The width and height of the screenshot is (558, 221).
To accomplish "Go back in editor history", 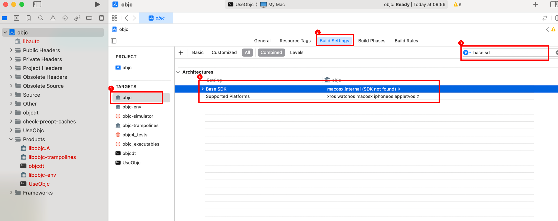I will 126,18.
